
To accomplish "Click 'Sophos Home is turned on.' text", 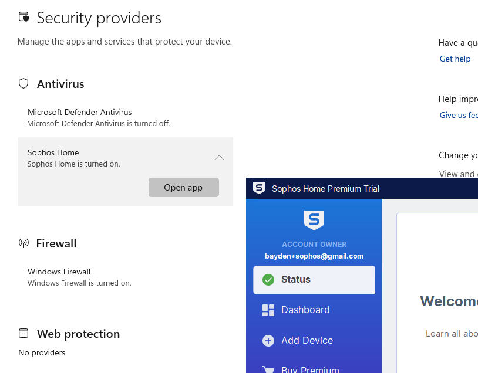I will click(x=74, y=164).
